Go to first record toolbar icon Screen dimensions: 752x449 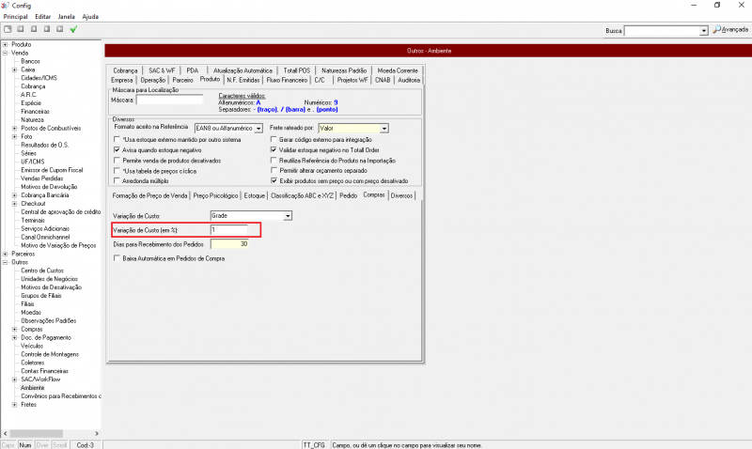[21, 30]
